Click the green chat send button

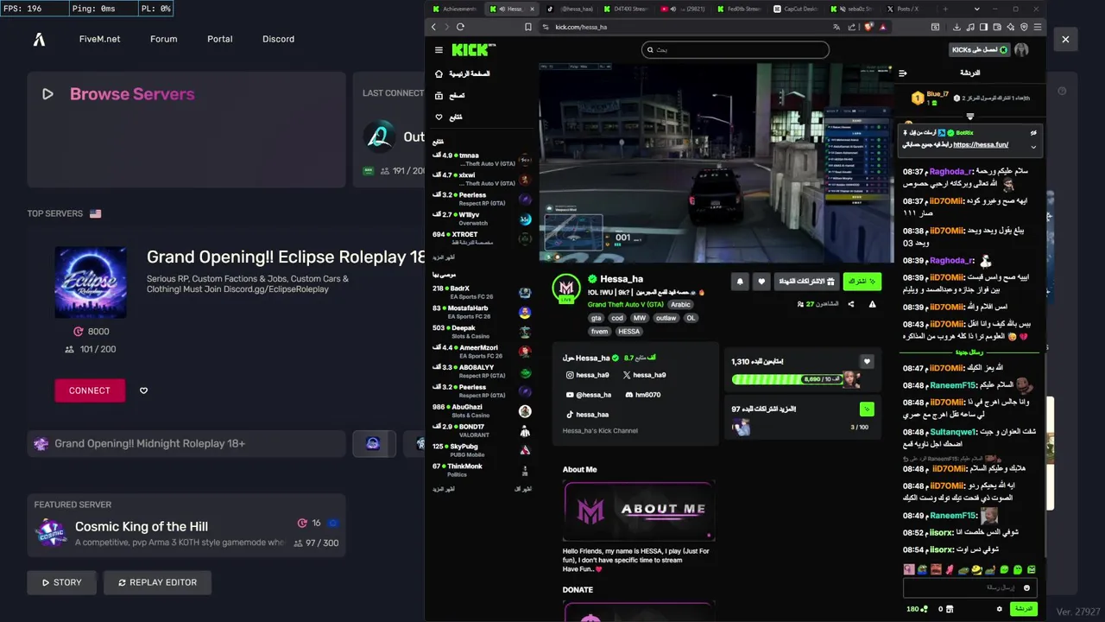(1023, 609)
